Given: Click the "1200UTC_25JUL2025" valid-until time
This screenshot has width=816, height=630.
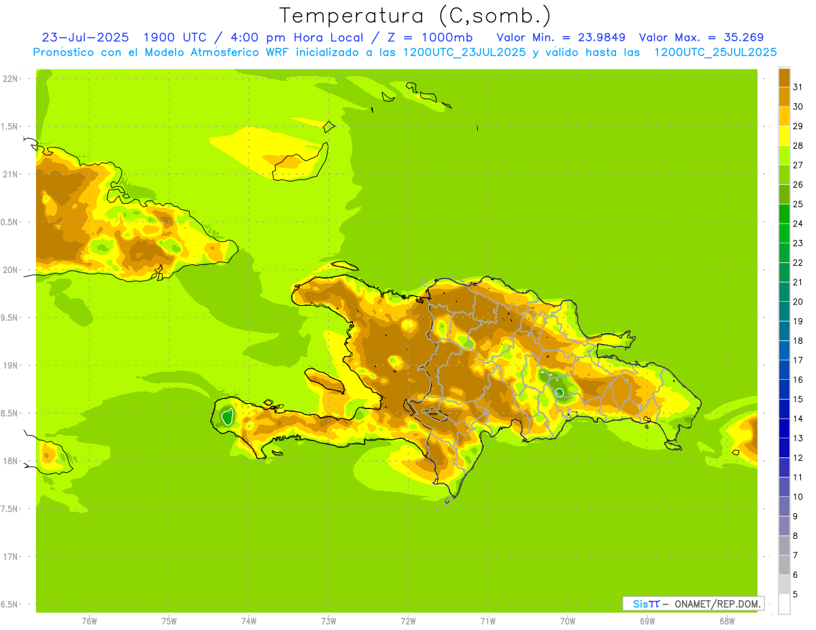Looking at the screenshot, I should click(x=715, y=52).
